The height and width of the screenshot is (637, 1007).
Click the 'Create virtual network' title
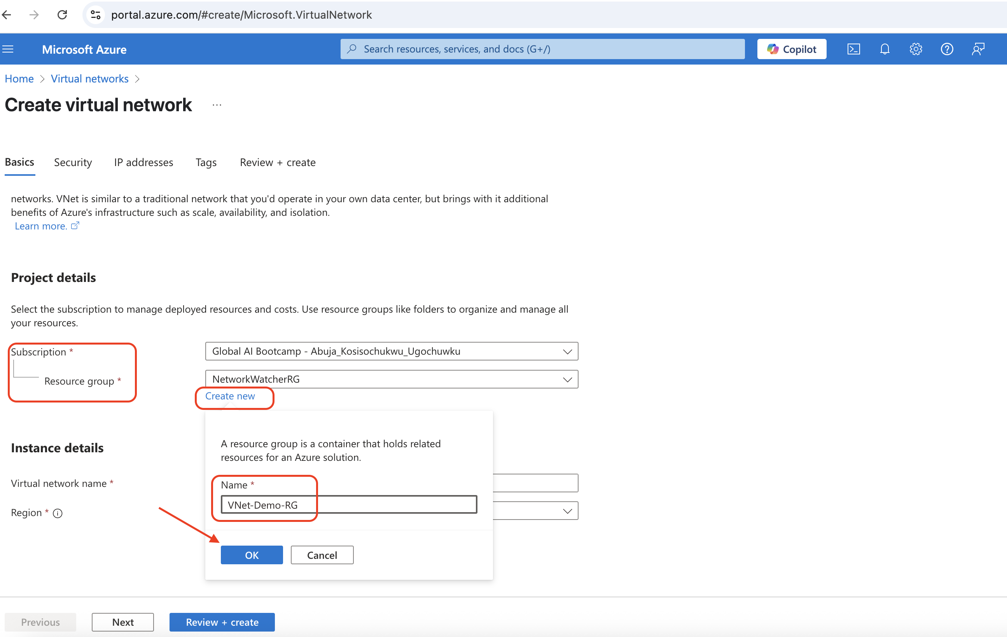pos(98,105)
